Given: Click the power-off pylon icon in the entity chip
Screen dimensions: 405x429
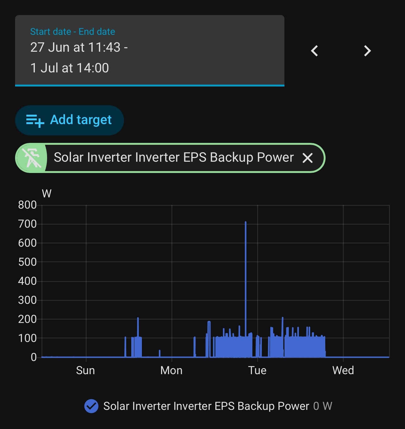Looking at the screenshot, I should pyautogui.click(x=31, y=158).
